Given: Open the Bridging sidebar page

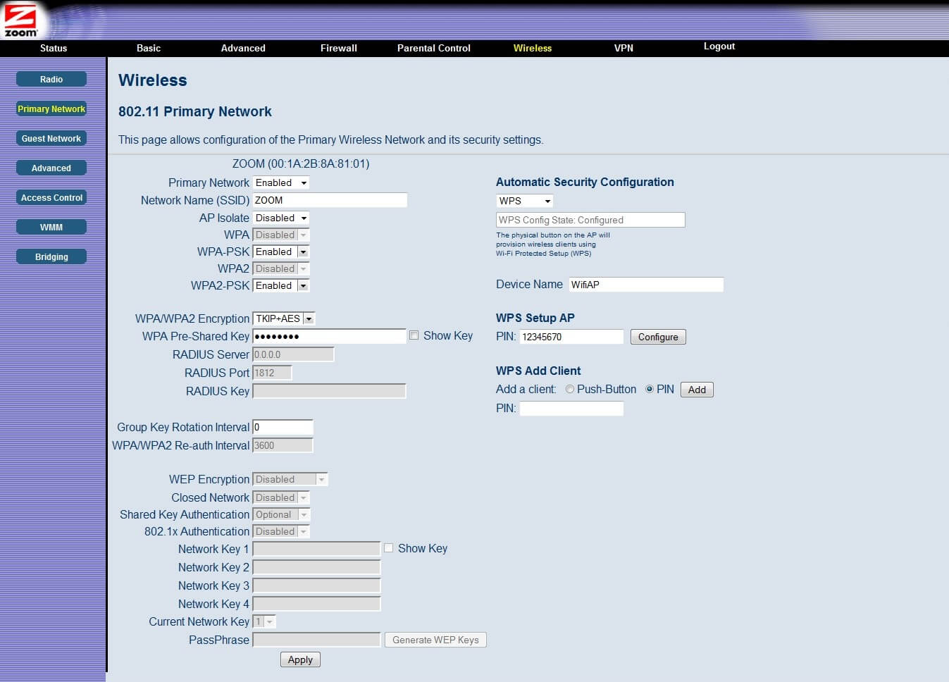Looking at the screenshot, I should [x=51, y=257].
